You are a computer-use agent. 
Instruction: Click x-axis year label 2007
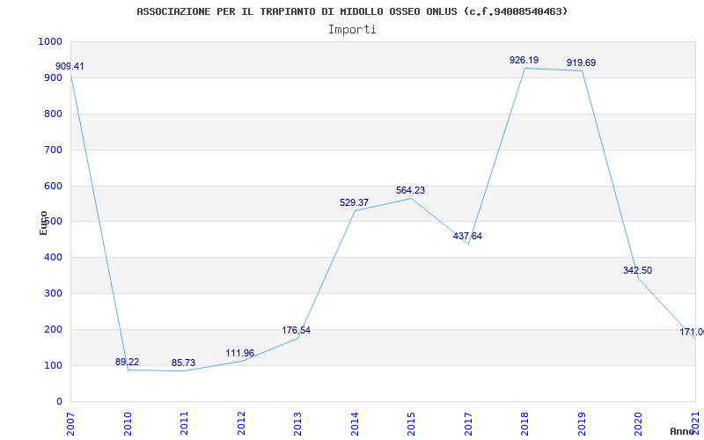pyautogui.click(x=71, y=424)
